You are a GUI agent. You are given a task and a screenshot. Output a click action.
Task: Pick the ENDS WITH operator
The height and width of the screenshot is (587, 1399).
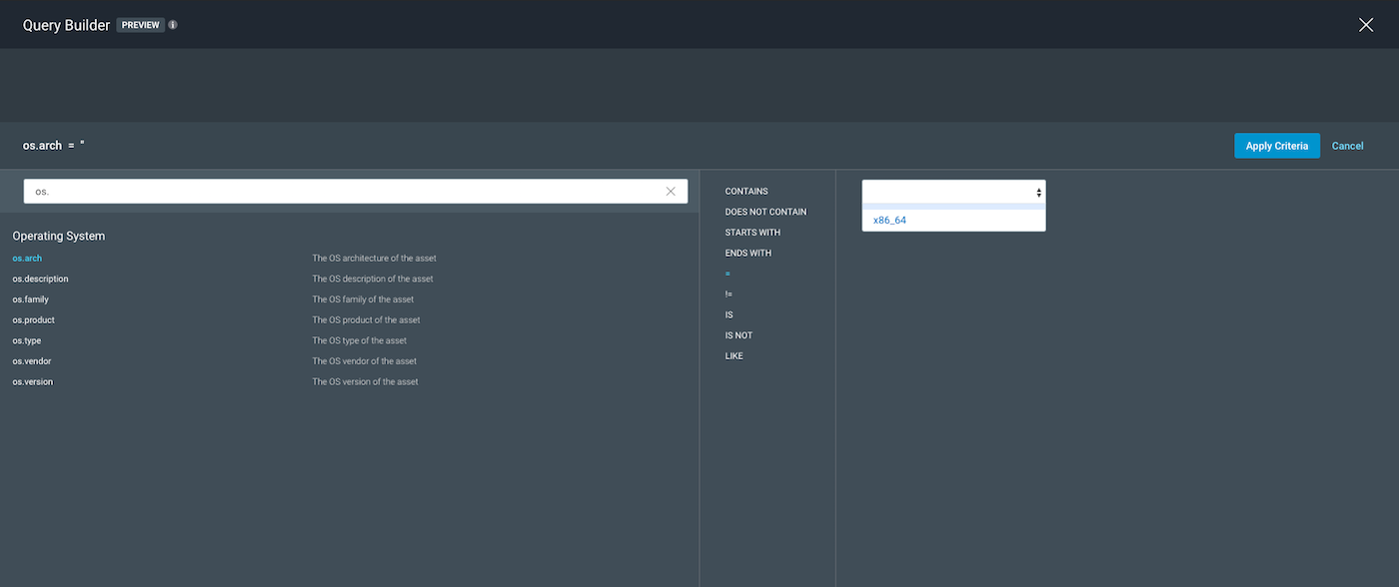click(x=747, y=253)
